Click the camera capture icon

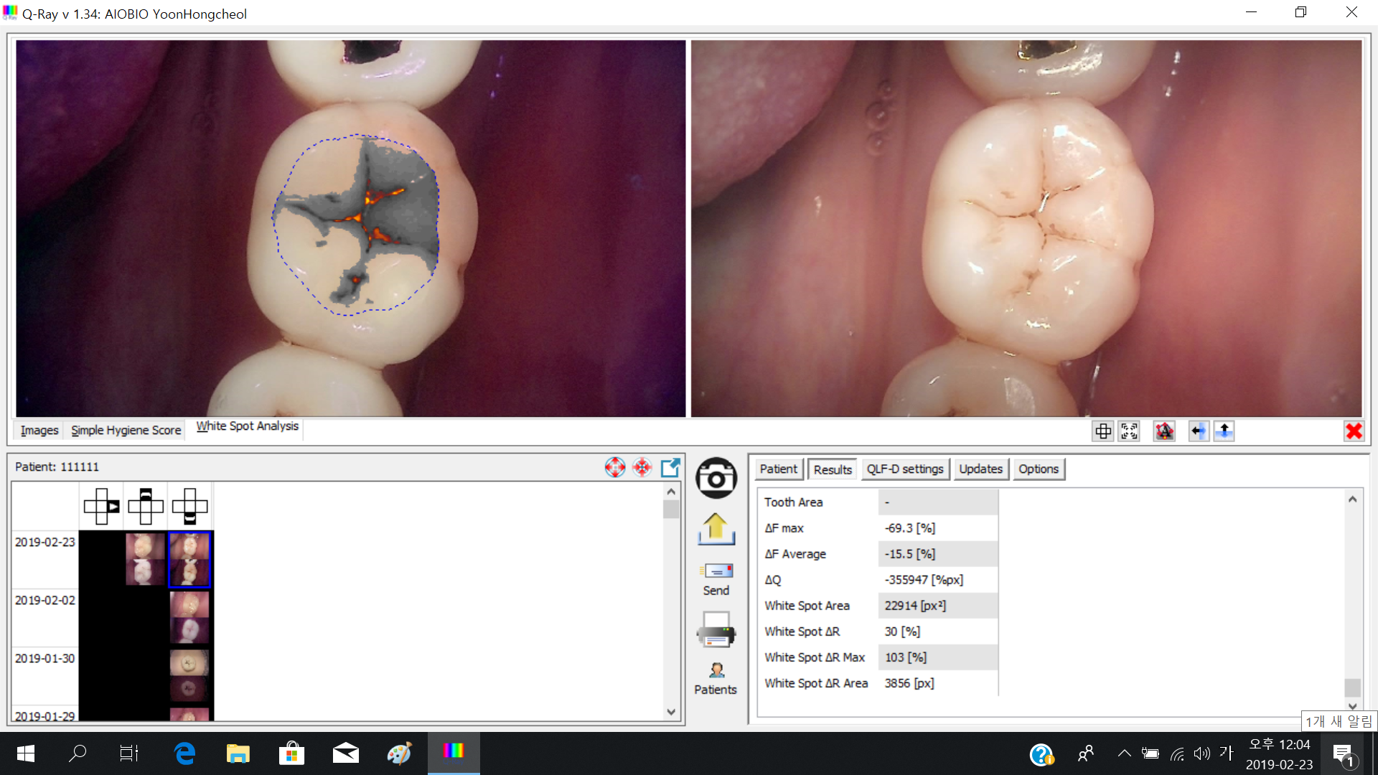[716, 478]
